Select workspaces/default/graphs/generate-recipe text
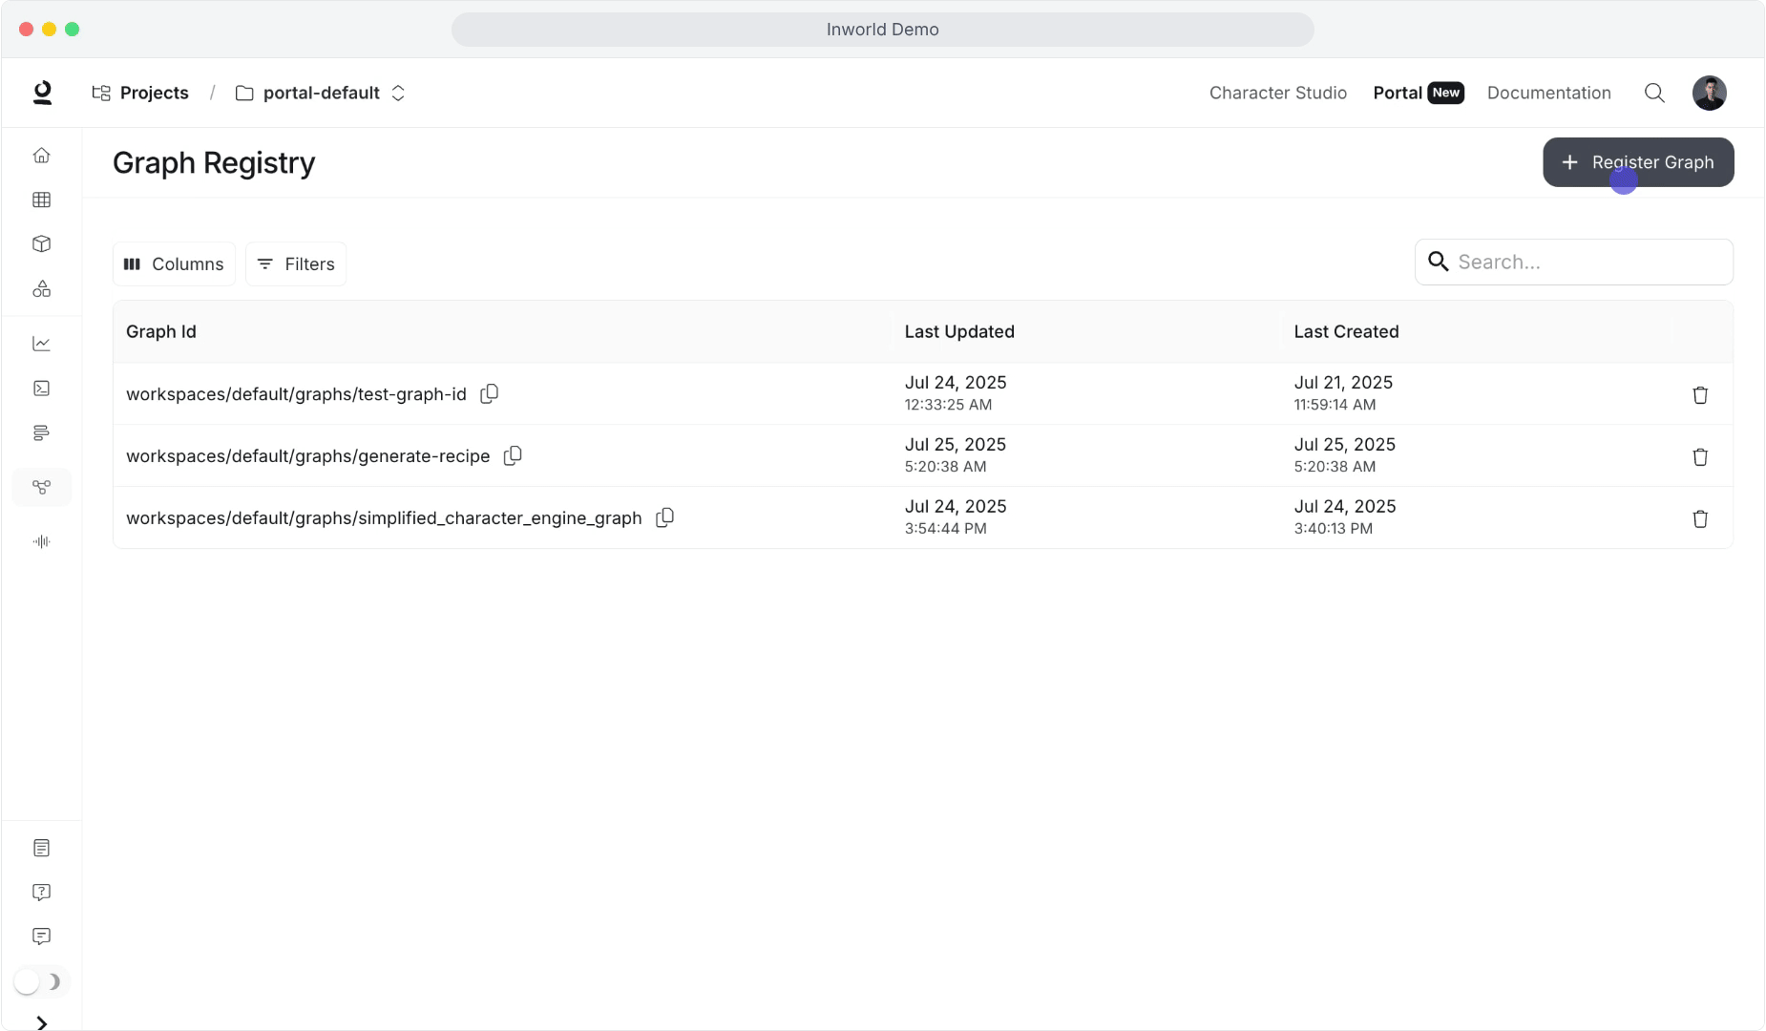1766x1031 pixels. [x=307, y=456]
